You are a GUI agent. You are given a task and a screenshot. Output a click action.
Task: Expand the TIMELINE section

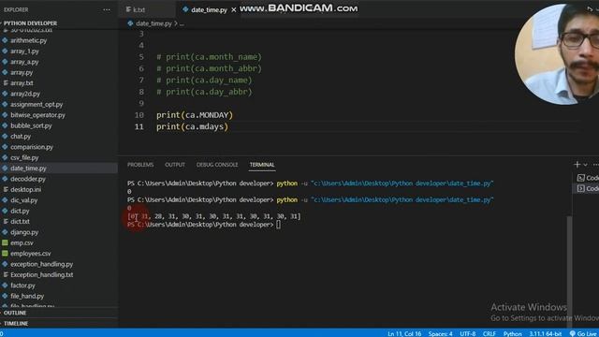click(16, 324)
